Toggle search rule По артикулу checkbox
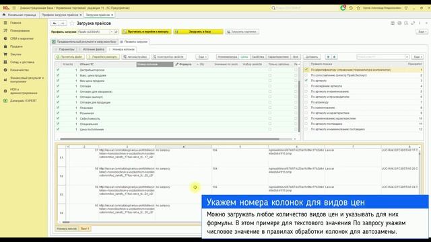431x242 pixels. point(306,81)
